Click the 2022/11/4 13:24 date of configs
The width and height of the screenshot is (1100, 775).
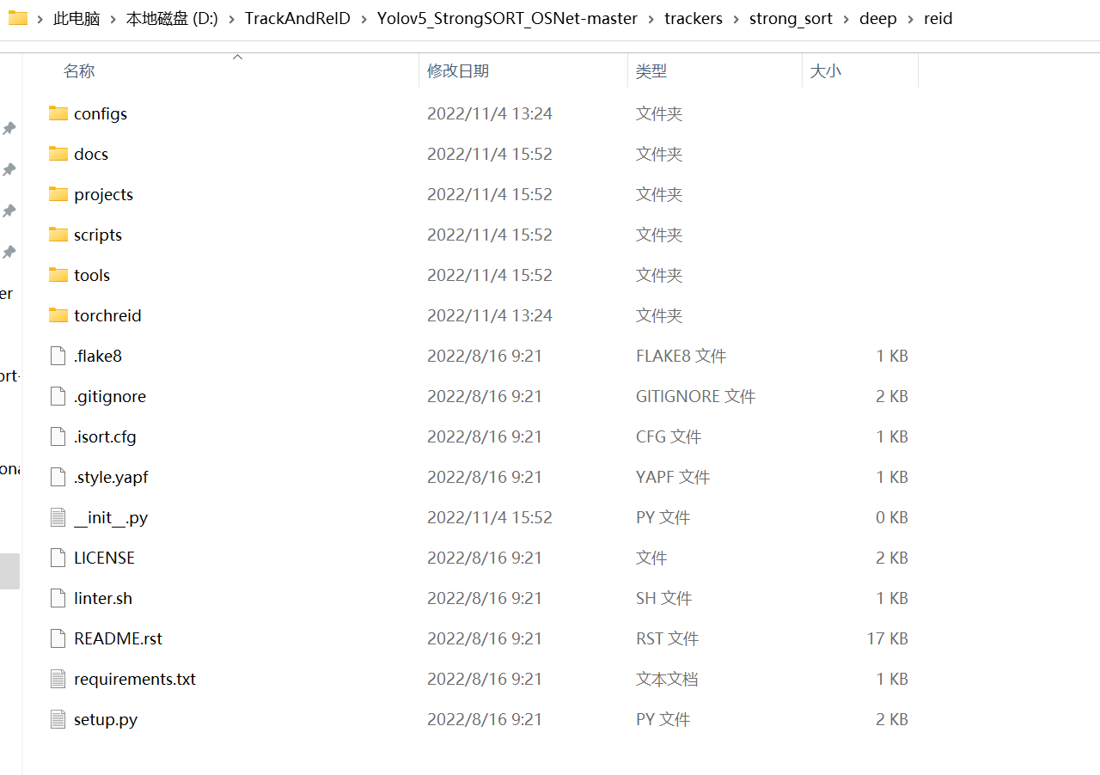(x=490, y=113)
